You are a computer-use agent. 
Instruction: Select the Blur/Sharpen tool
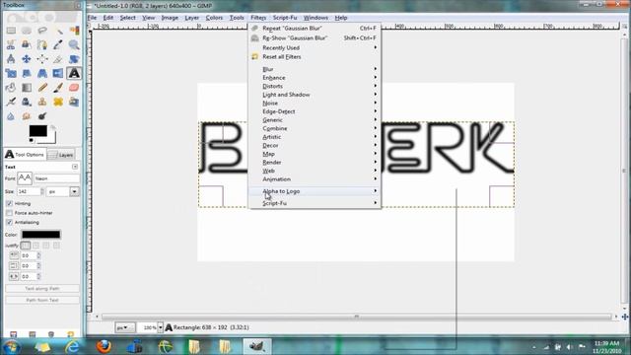click(x=11, y=116)
